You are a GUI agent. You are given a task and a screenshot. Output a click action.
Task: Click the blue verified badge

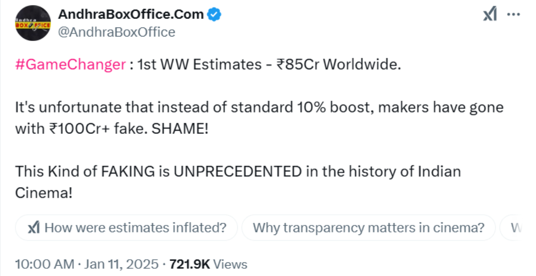pyautogui.click(x=214, y=15)
